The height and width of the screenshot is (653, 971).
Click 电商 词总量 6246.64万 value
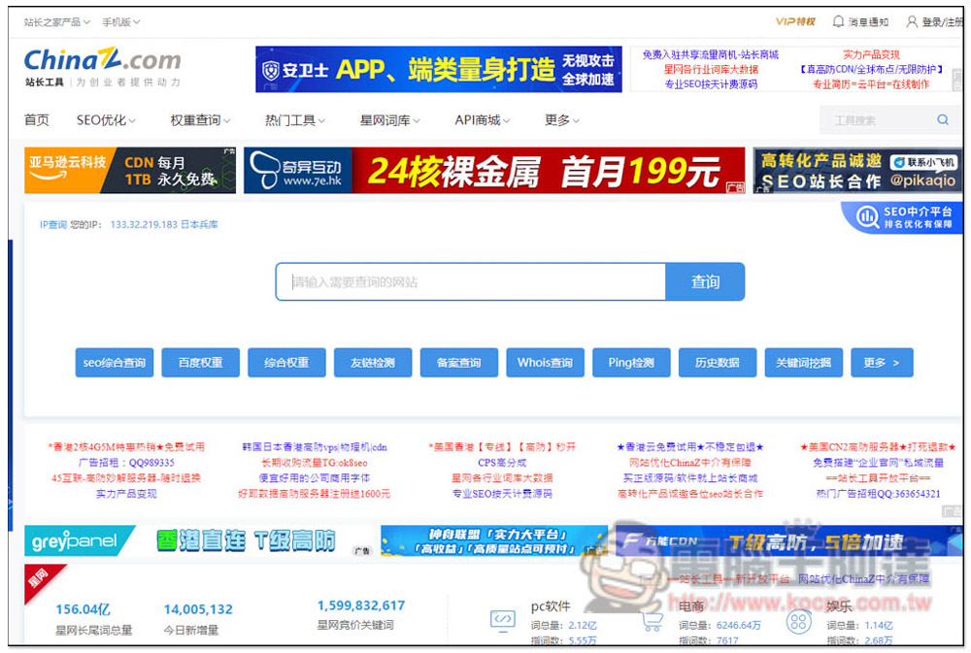pyautogui.click(x=739, y=625)
